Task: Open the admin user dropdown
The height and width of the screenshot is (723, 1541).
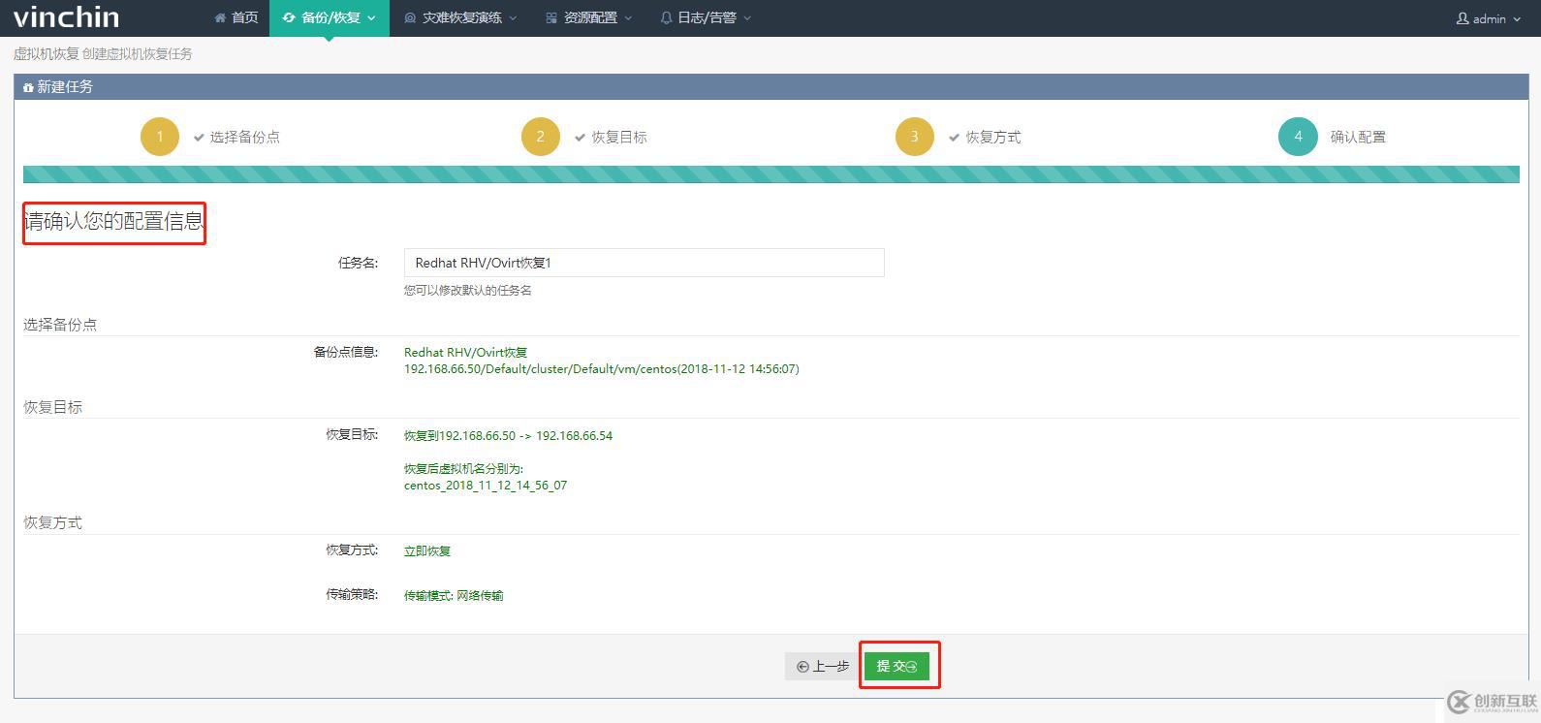Action: coord(1489,18)
